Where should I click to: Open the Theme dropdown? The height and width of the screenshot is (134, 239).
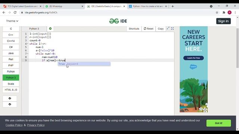pos(12,21)
